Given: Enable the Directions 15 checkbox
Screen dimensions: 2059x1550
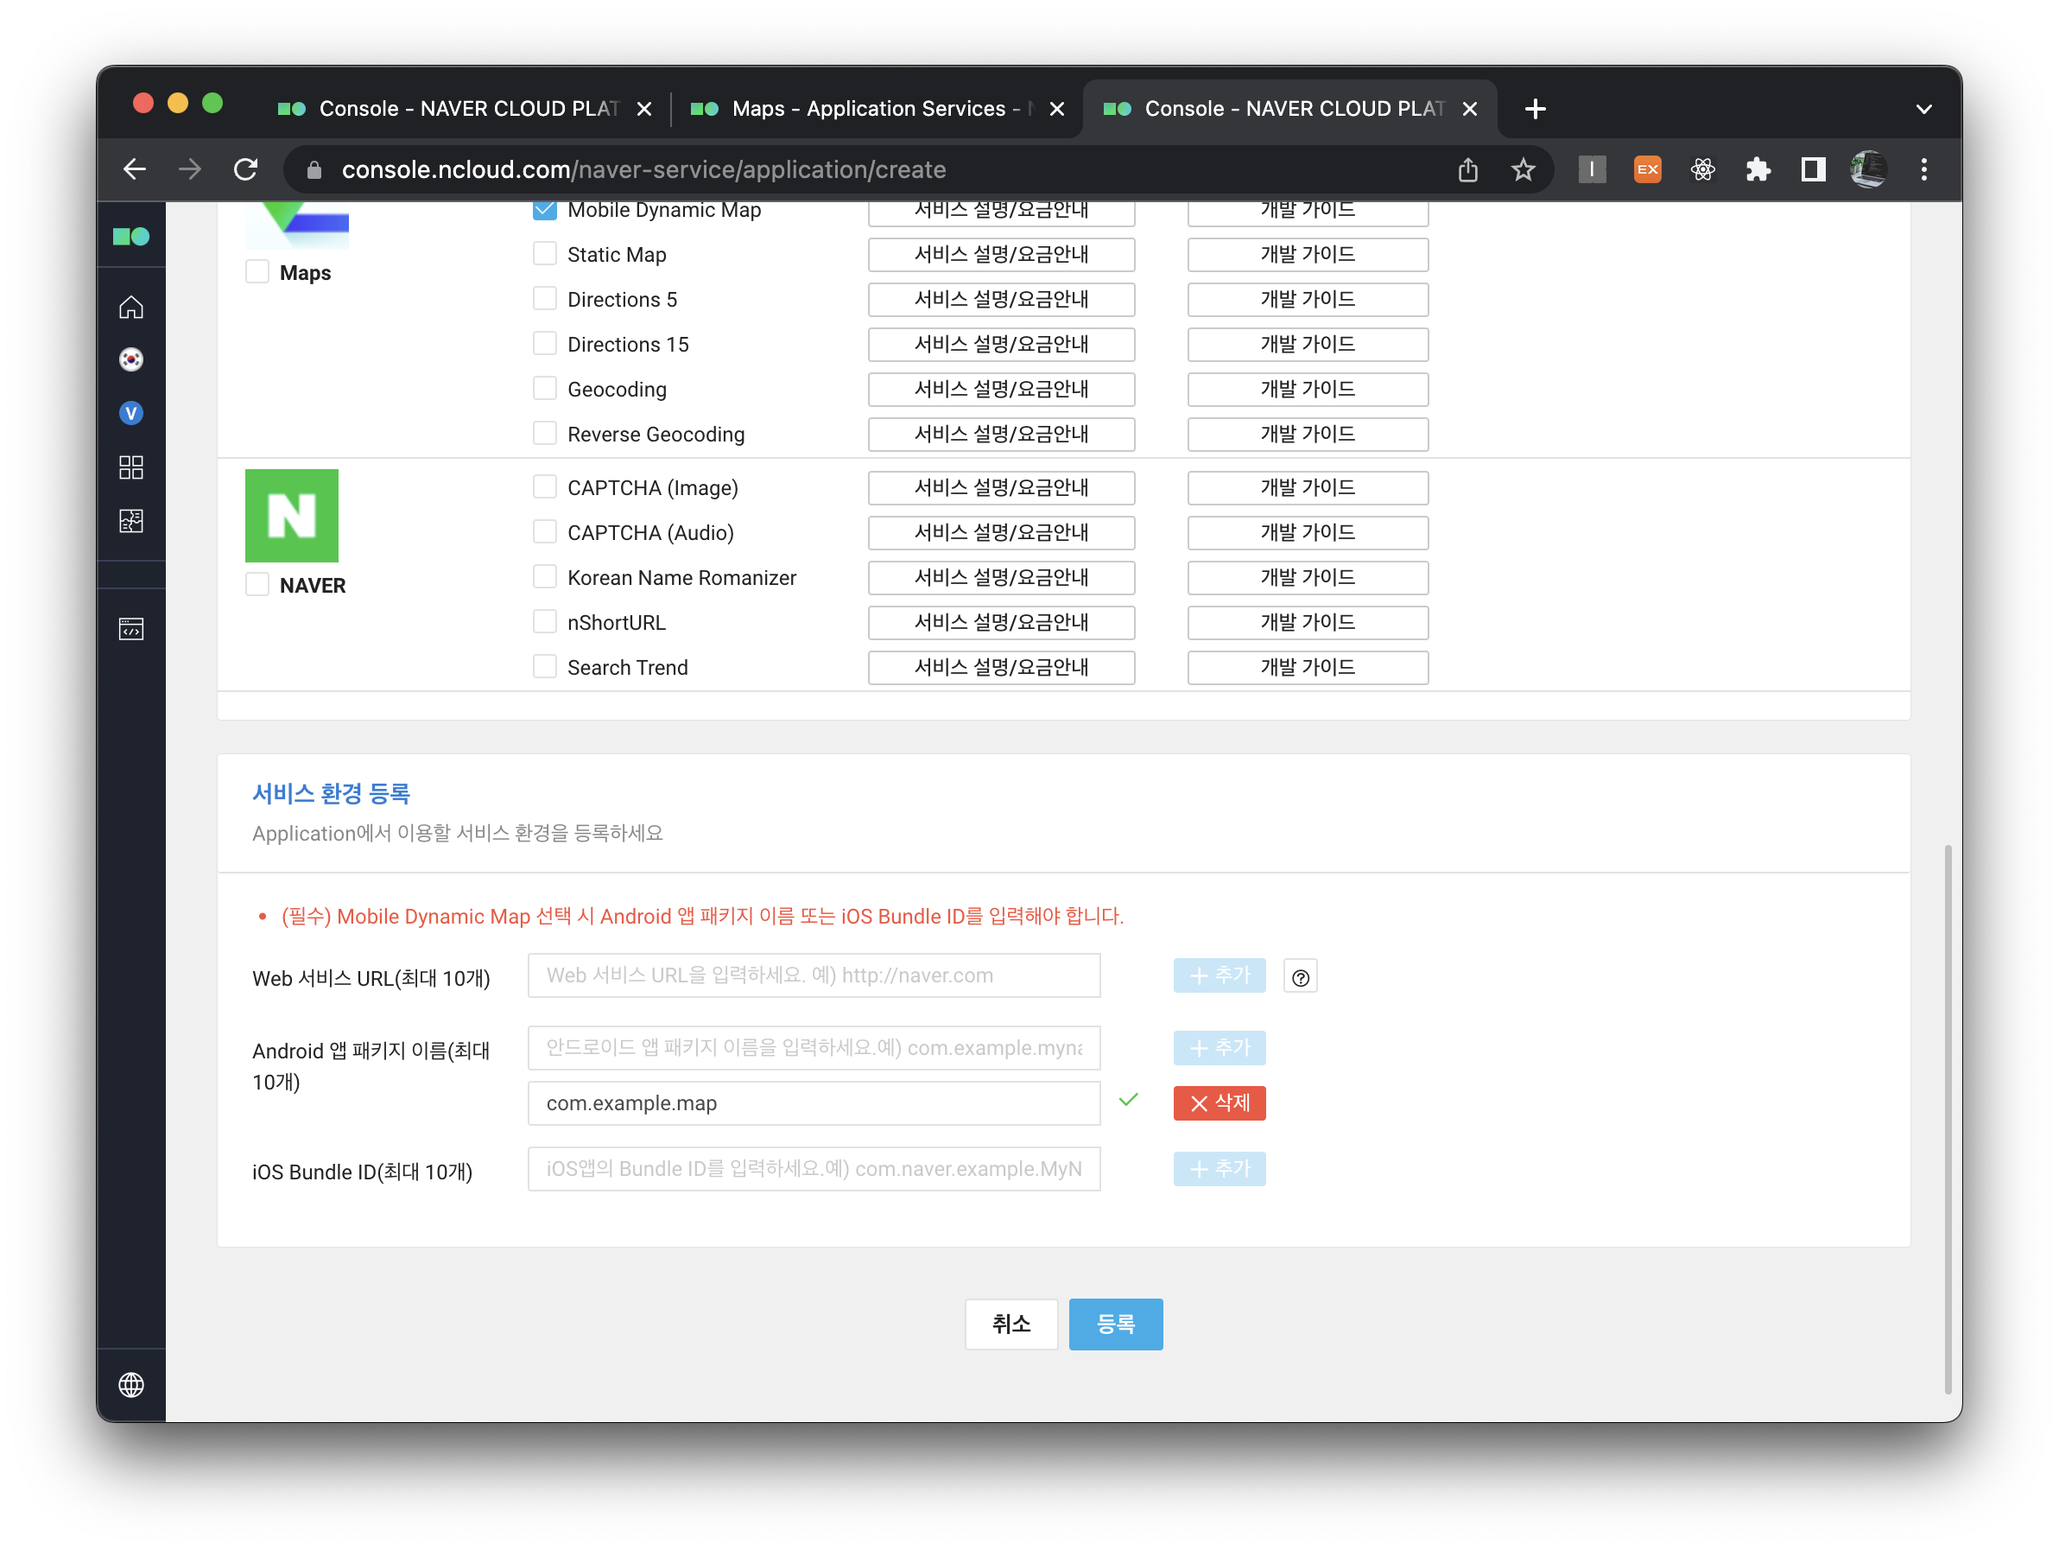Looking at the screenshot, I should coord(544,344).
